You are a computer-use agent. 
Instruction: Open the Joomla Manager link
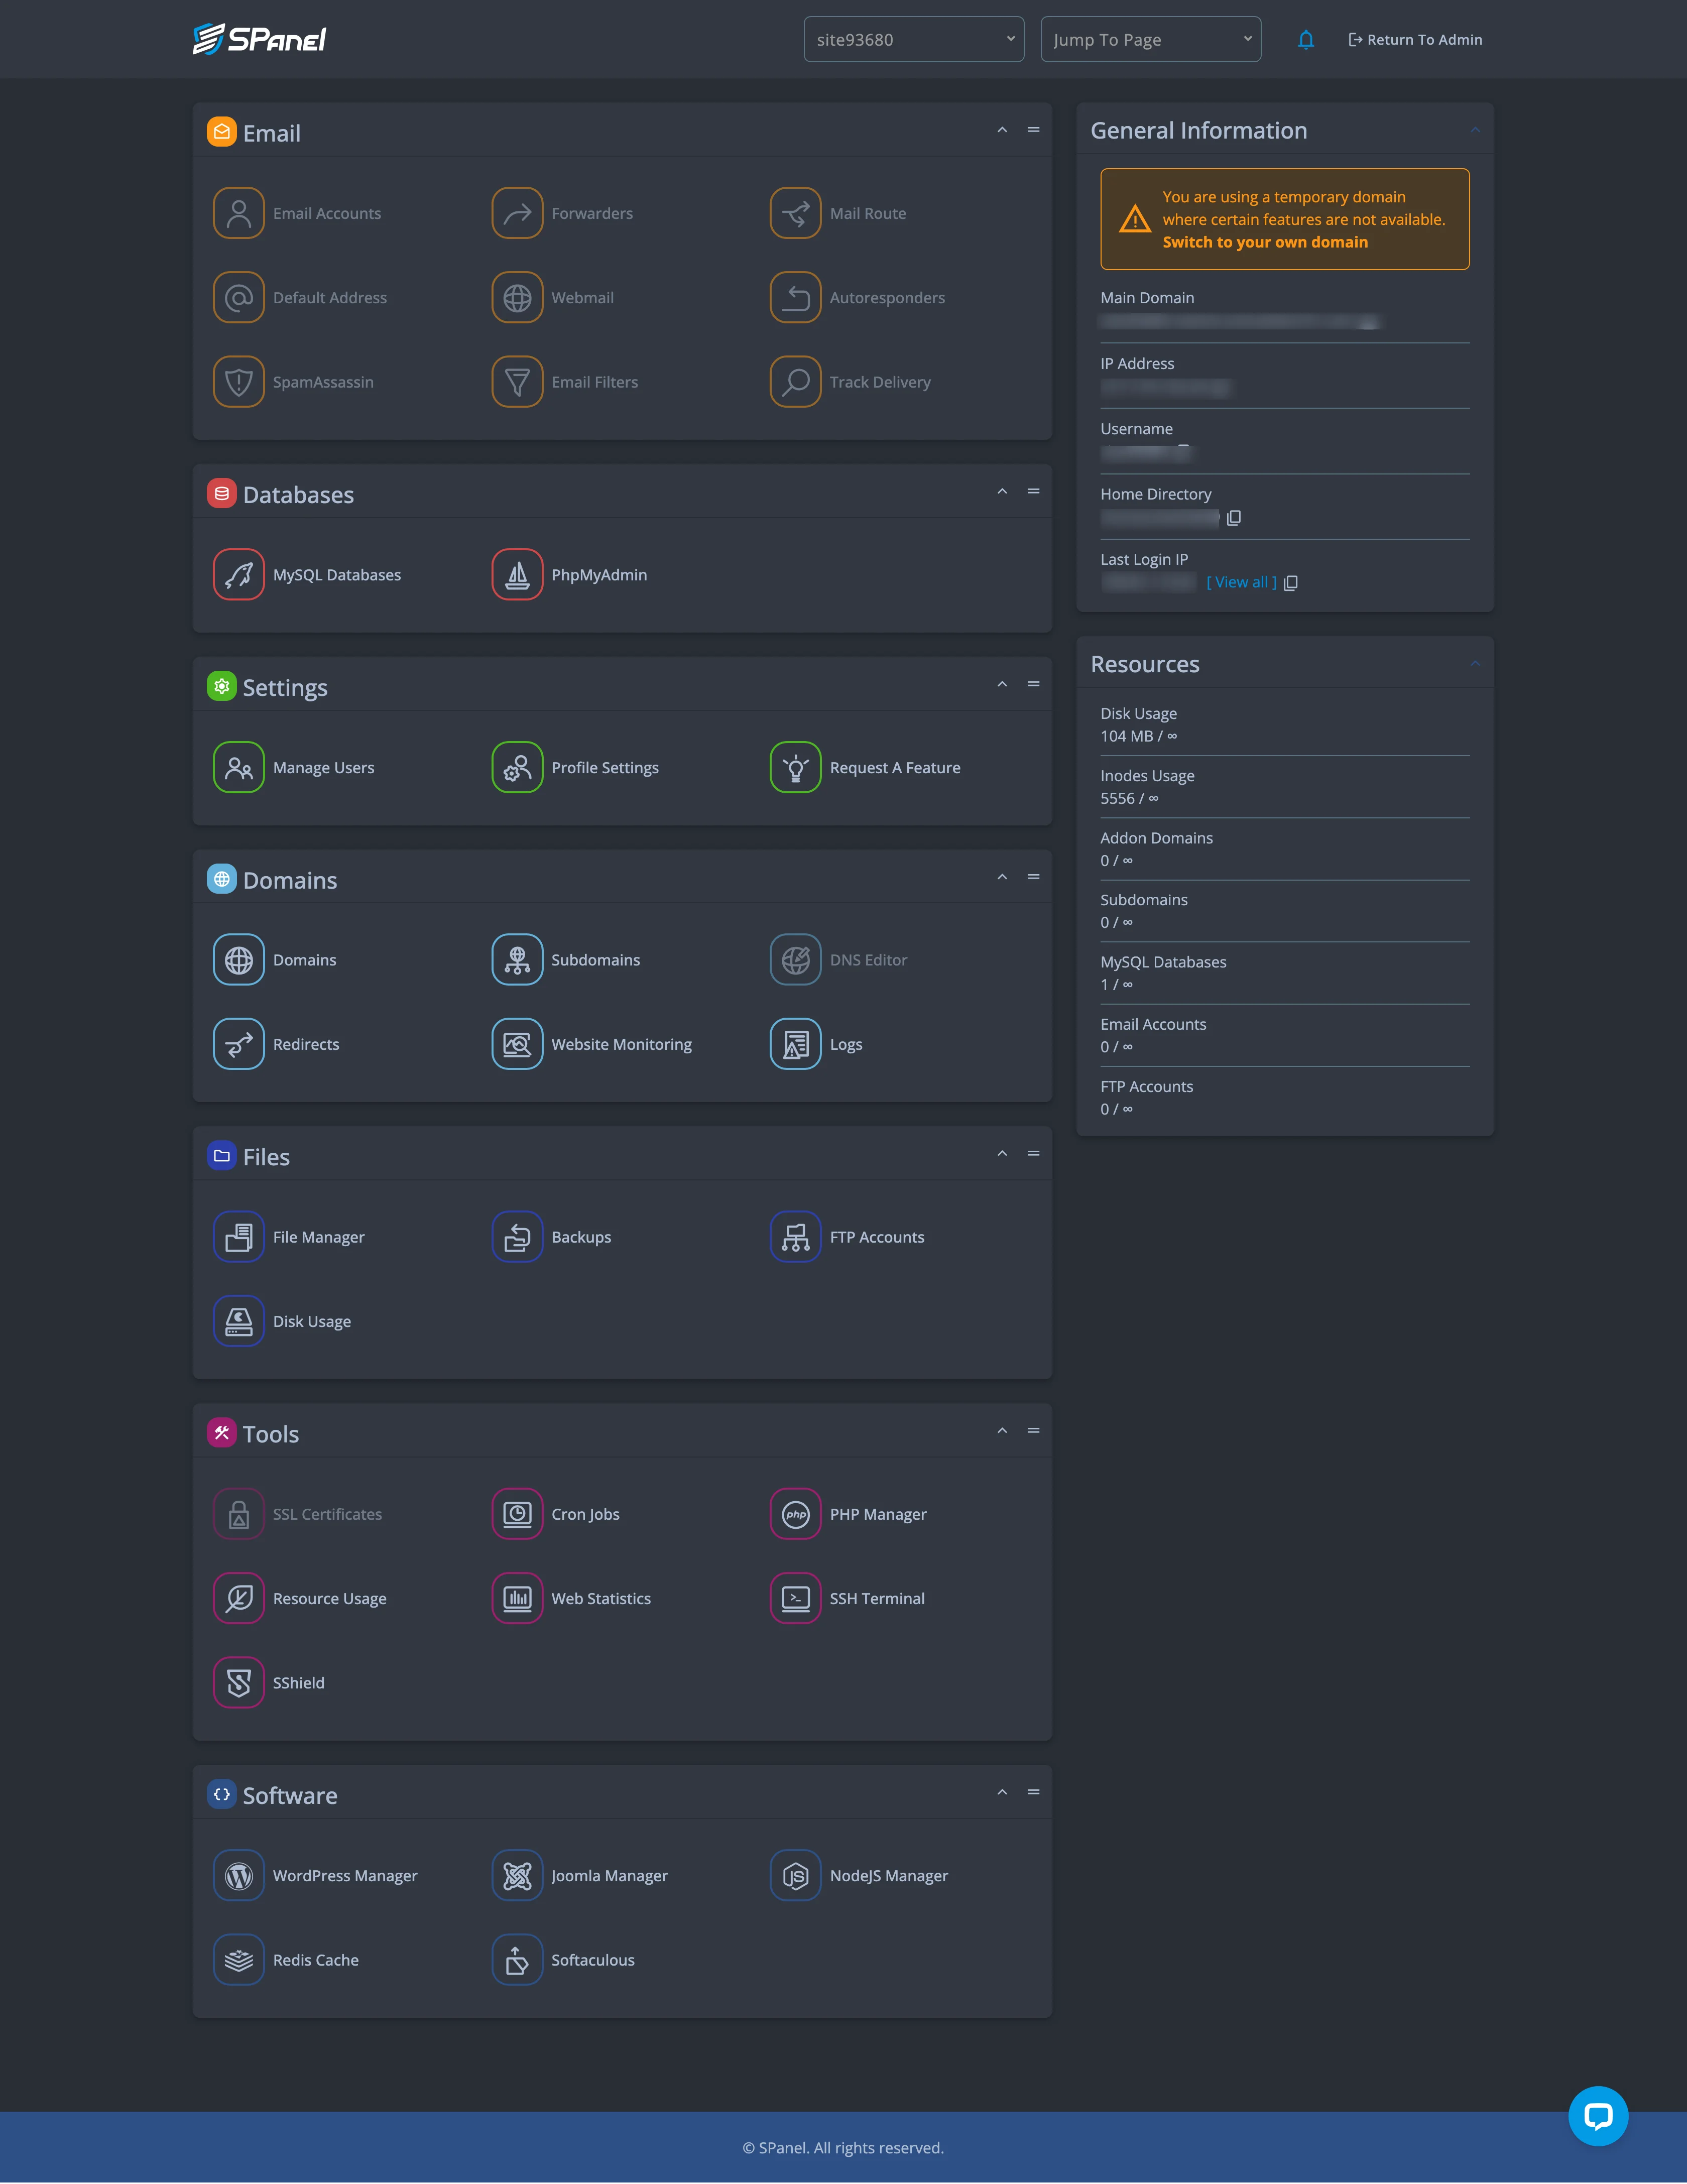coord(609,1876)
